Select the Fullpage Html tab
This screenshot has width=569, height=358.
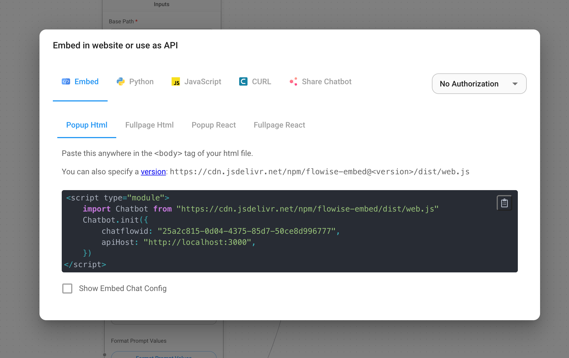(x=150, y=125)
